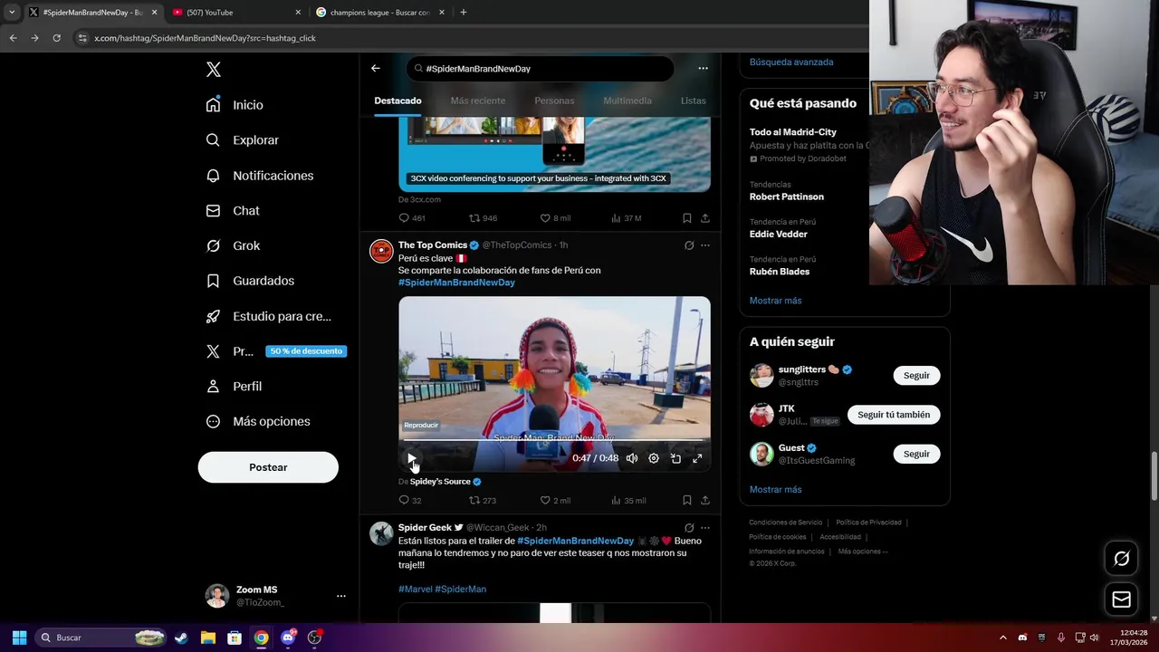
Task: Open Windows Start menu
Action: (19, 638)
